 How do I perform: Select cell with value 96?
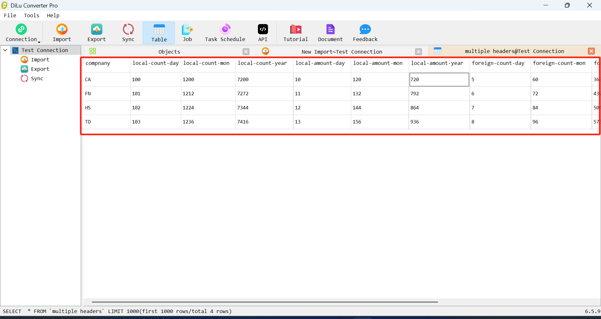(561, 122)
